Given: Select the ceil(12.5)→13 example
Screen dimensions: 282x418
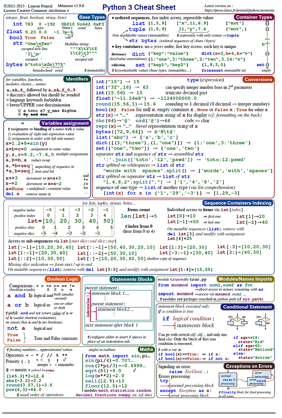Looking at the screenshot, I should point(105,381).
